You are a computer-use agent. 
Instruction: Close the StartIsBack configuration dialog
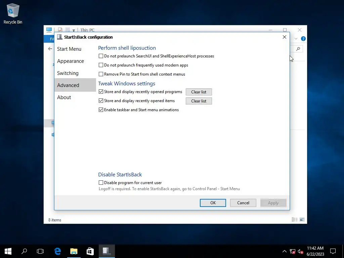coord(285,37)
